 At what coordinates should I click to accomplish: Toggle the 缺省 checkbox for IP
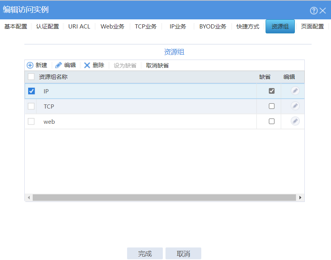[x=272, y=91]
